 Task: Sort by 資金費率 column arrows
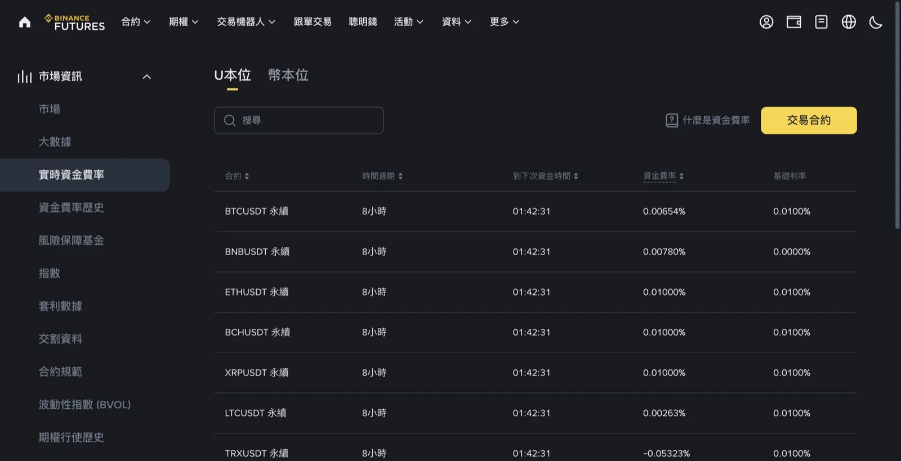click(681, 176)
